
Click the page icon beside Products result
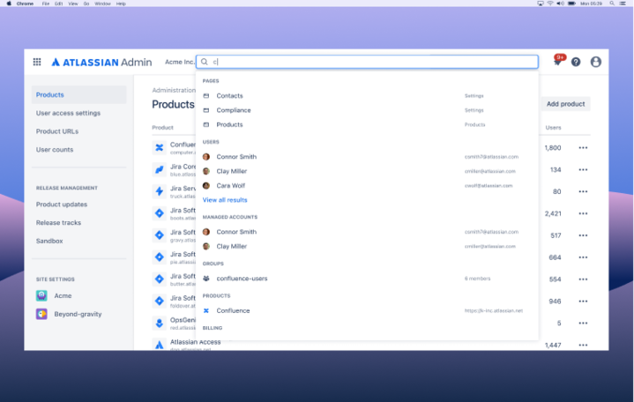point(206,124)
